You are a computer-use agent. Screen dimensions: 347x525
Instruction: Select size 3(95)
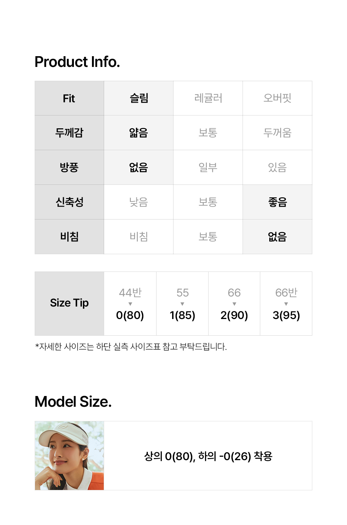pyautogui.click(x=286, y=315)
